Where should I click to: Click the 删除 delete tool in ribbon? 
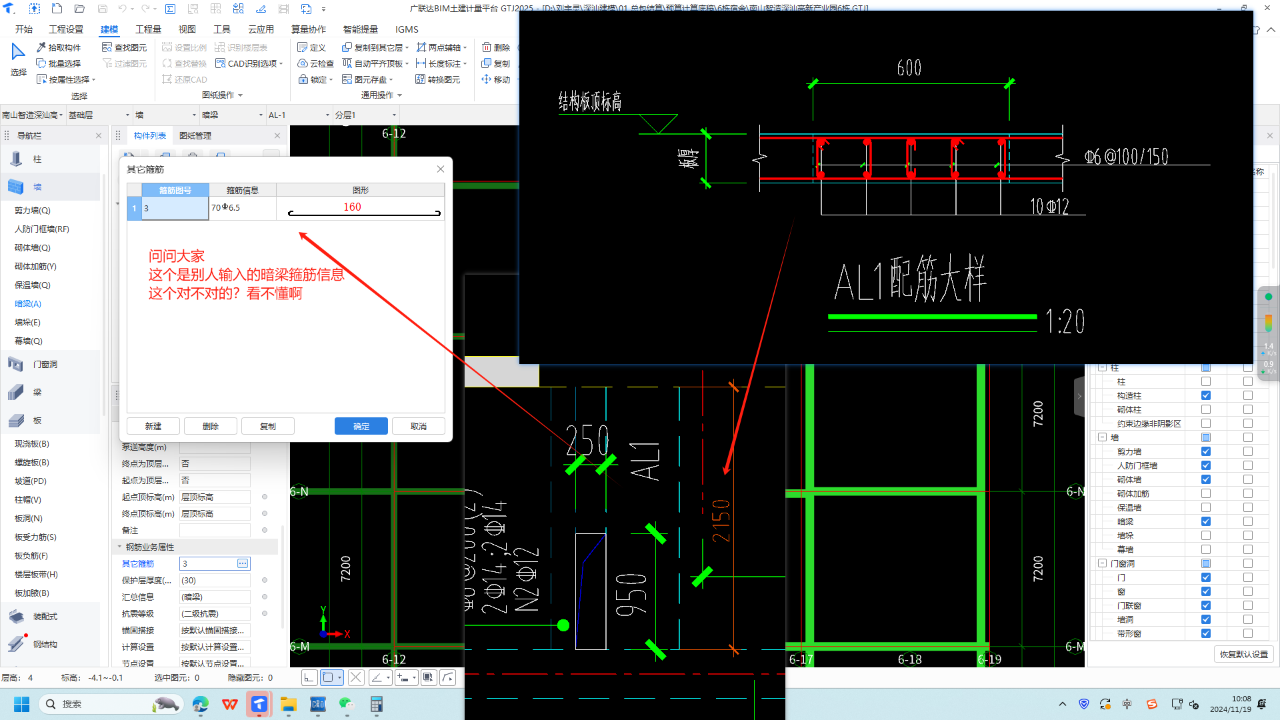pos(496,47)
